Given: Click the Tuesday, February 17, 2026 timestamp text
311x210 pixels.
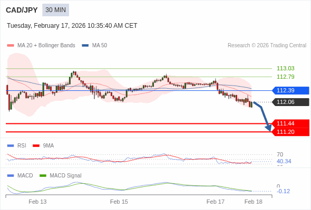Looking at the screenshot, I should [72, 26].
